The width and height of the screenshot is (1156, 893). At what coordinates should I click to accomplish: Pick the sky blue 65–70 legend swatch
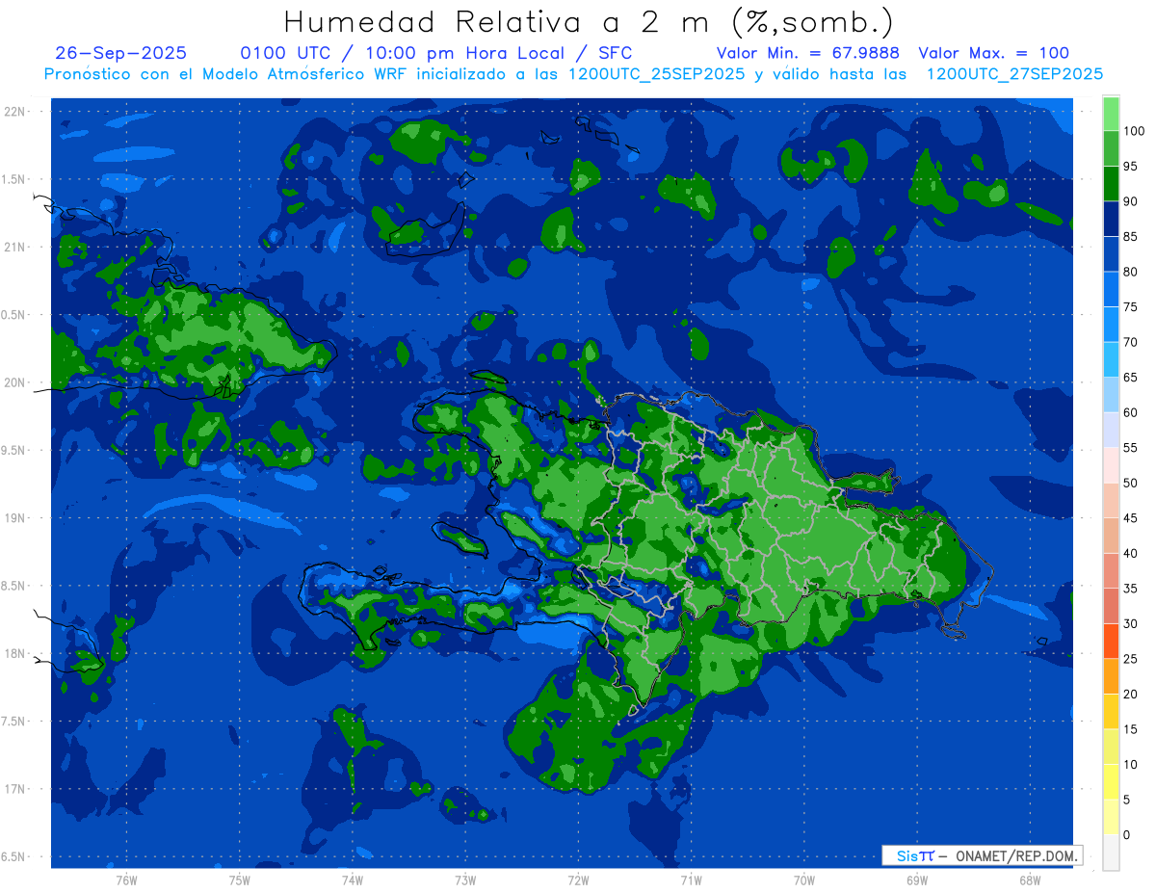(1111, 359)
